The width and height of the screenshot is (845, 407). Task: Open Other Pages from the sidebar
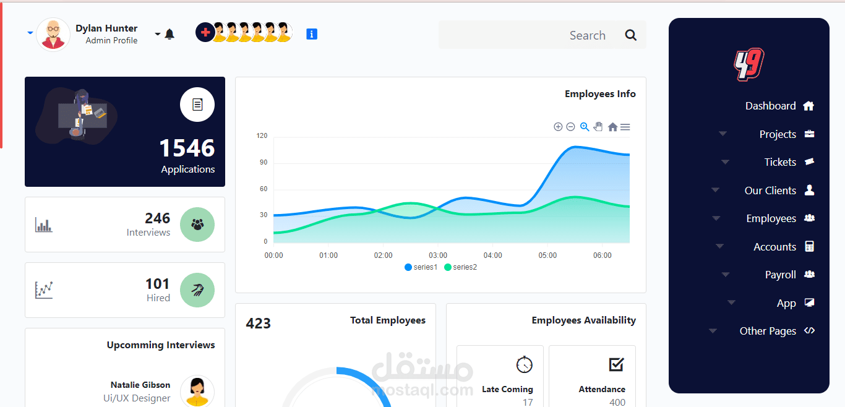click(768, 331)
